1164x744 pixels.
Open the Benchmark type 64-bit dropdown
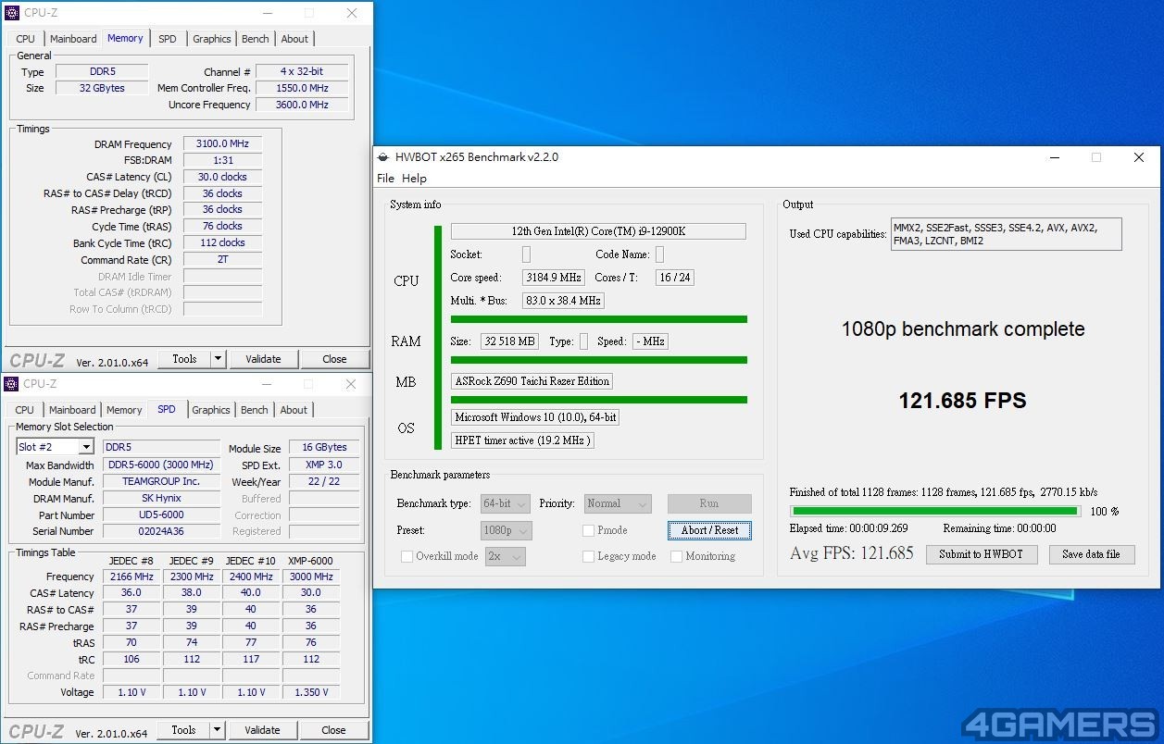505,503
